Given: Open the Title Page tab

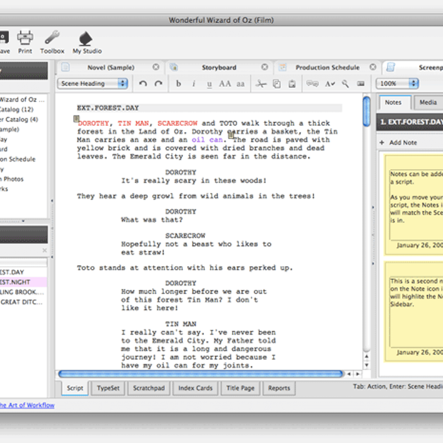Looking at the screenshot, I should [240, 388].
